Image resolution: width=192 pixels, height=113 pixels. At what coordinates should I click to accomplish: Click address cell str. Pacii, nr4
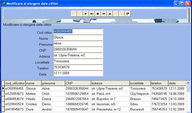(110, 94)
